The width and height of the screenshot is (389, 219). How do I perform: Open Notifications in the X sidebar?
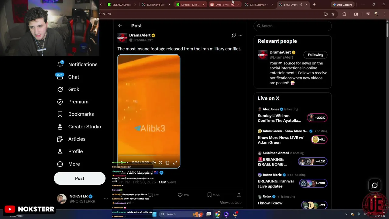pos(77,64)
